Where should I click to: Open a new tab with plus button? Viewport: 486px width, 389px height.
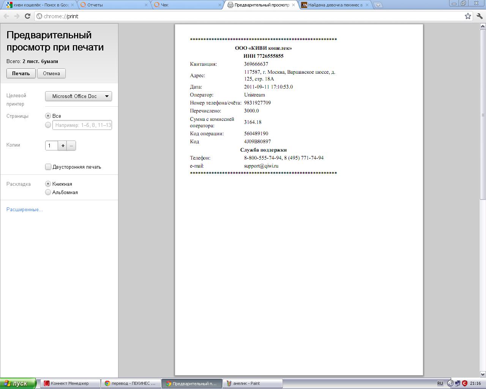(378, 5)
